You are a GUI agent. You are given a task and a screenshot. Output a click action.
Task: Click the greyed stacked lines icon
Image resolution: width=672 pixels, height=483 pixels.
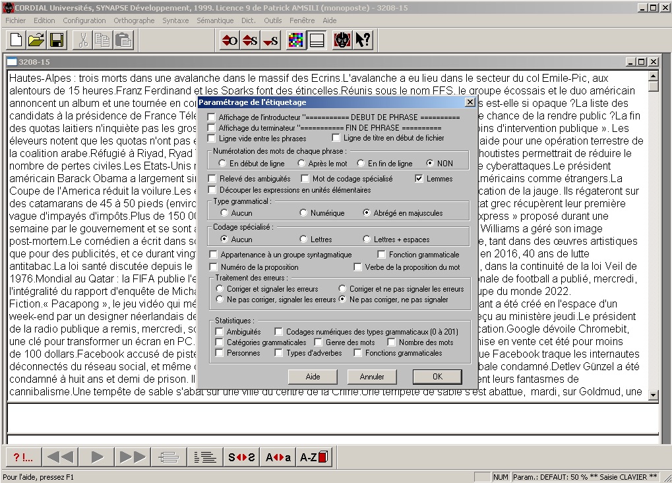tap(169, 457)
